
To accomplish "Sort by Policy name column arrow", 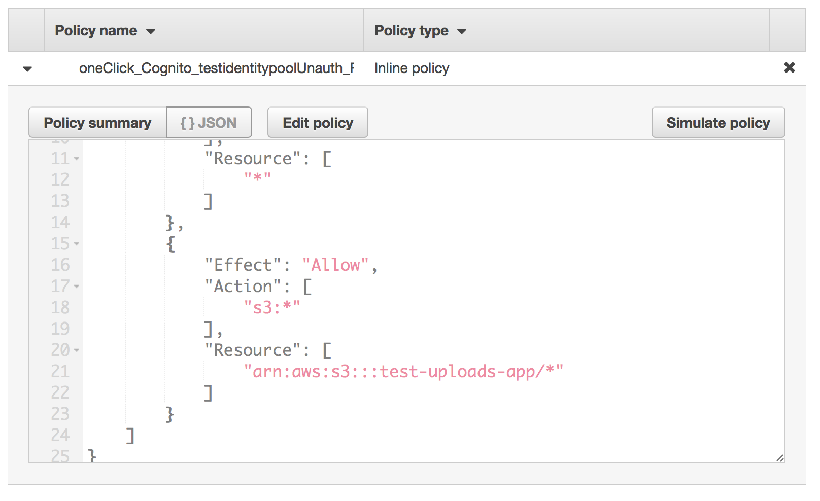I will 150,31.
